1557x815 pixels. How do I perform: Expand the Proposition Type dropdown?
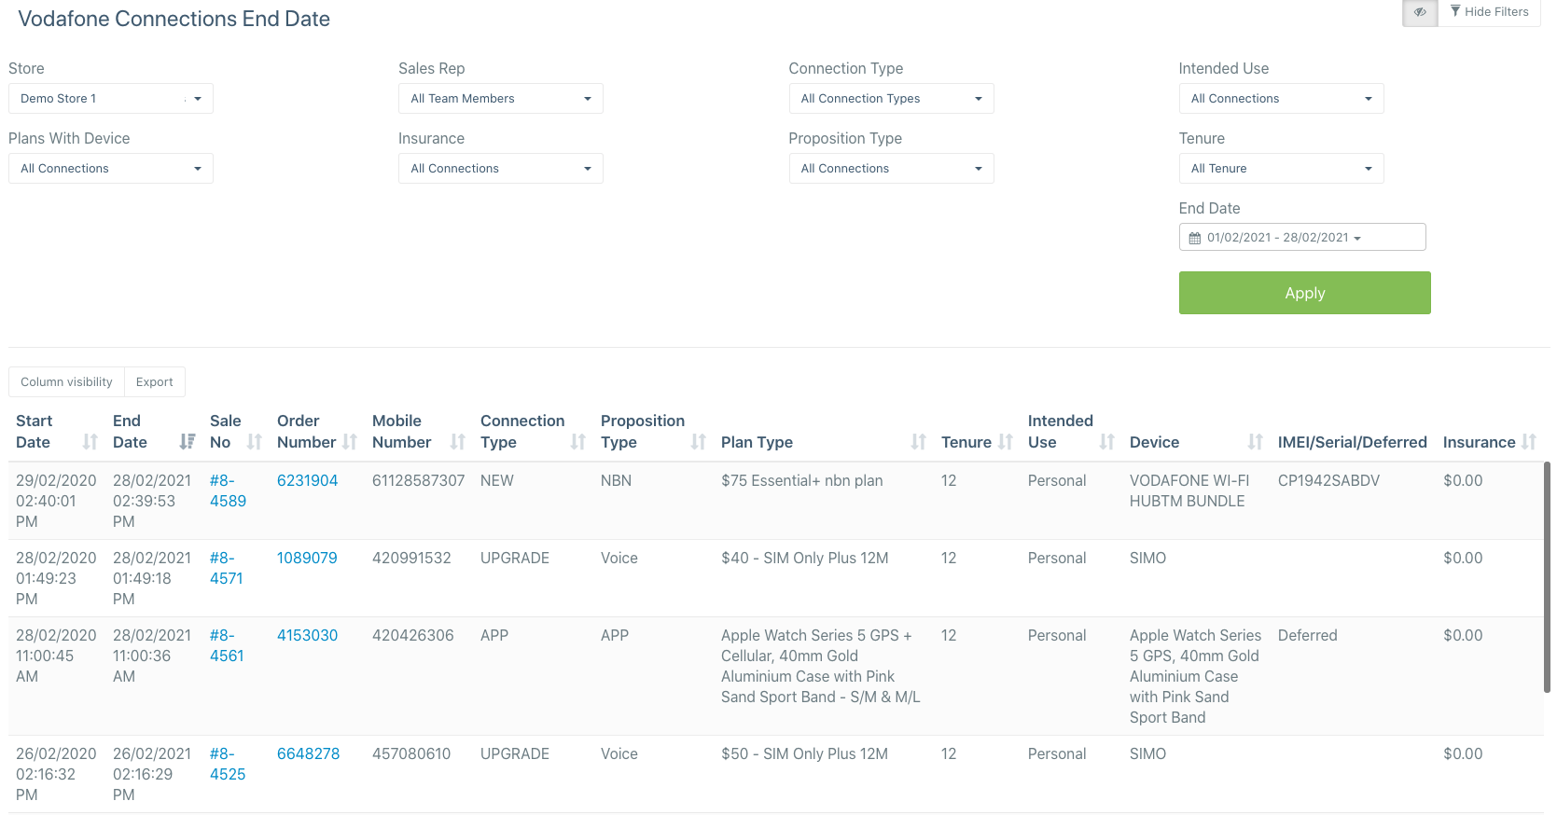point(891,169)
